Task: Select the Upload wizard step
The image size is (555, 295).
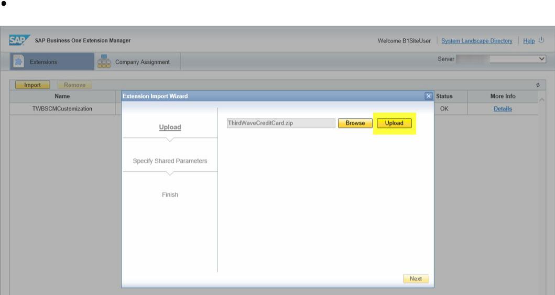Action: (x=170, y=127)
